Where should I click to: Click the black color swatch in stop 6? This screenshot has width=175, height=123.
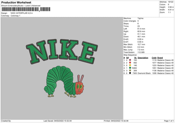[x=130, y=73]
